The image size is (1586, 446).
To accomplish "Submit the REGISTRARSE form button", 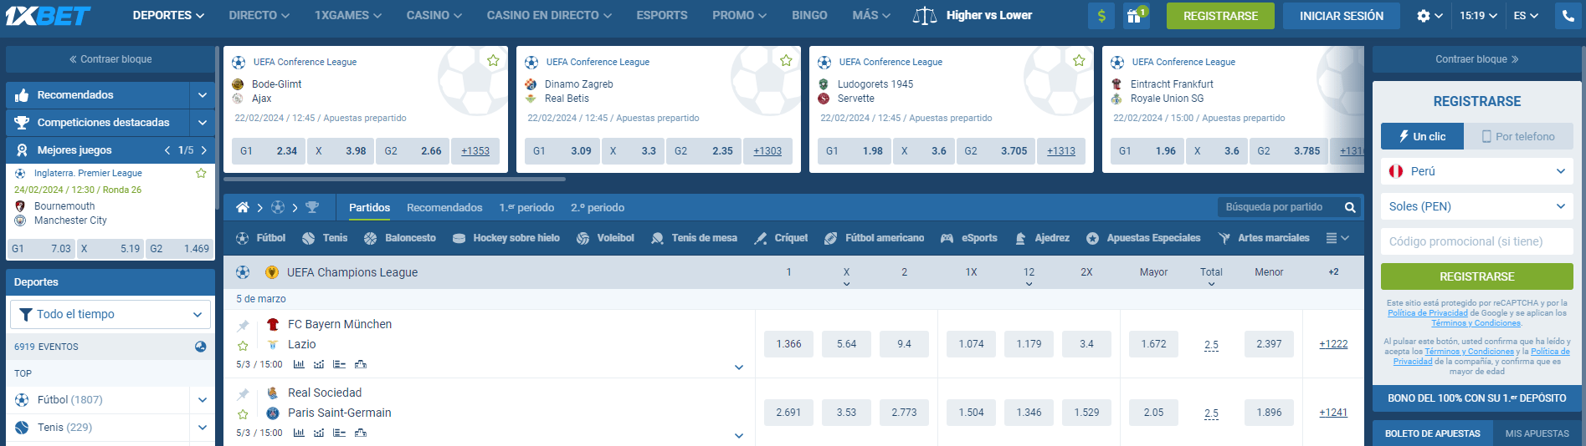I will coord(1477,276).
